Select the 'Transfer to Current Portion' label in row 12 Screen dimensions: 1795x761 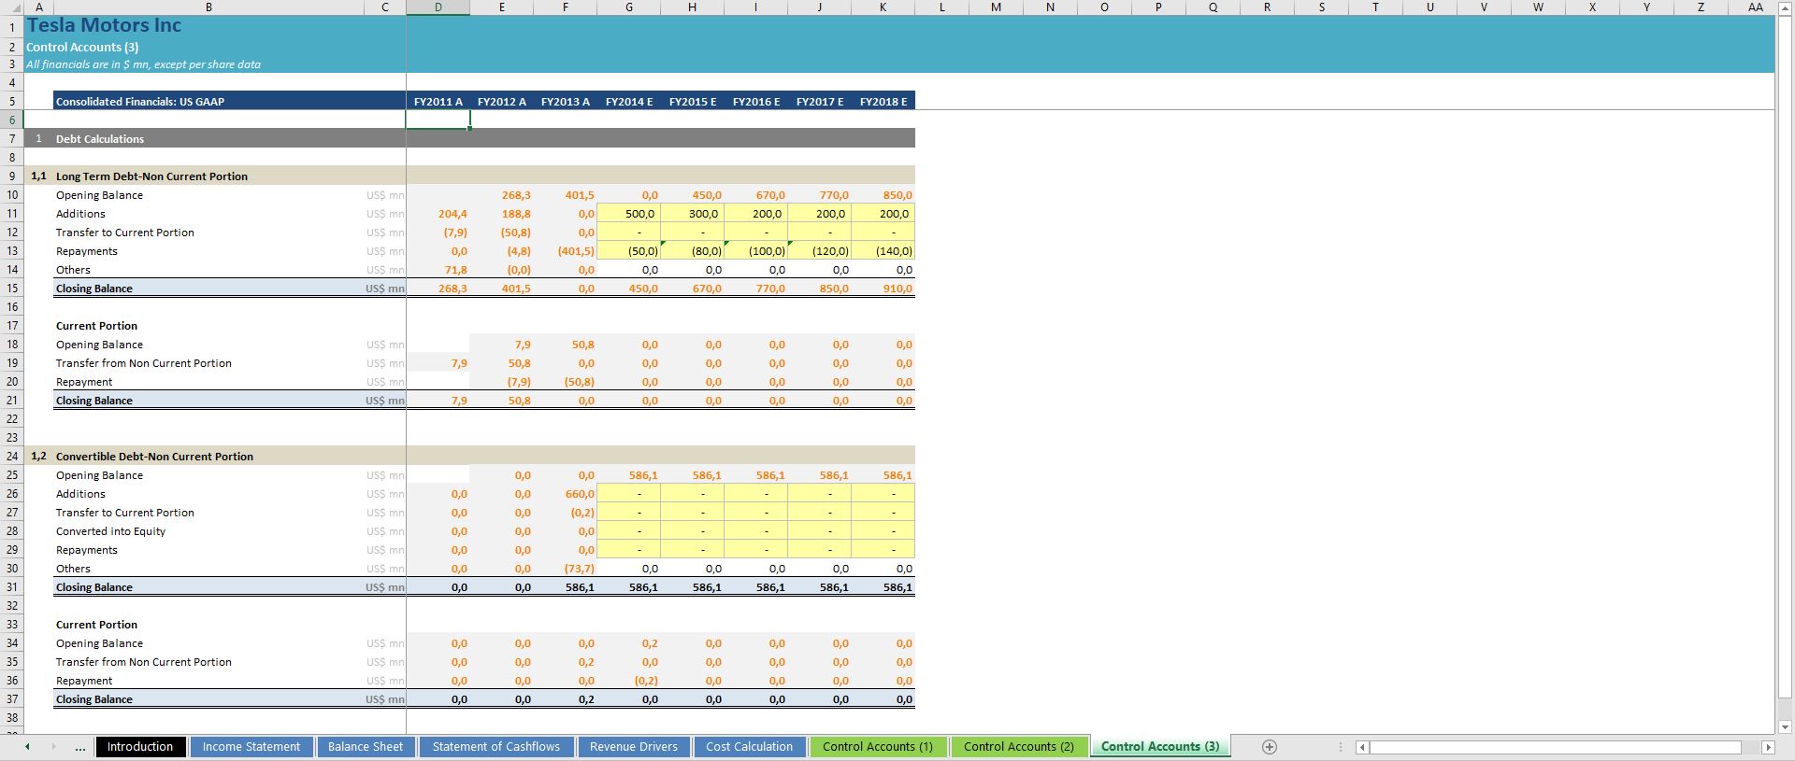pyautogui.click(x=125, y=233)
